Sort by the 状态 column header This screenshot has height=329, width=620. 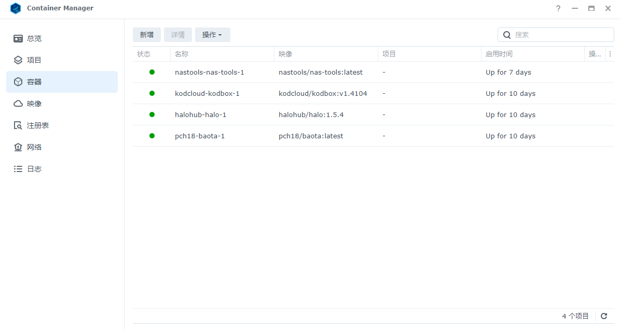(x=151, y=54)
